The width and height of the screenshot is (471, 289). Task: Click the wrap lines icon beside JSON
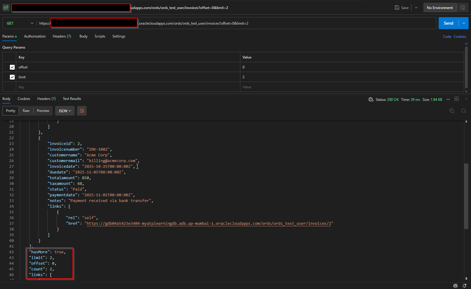(82, 111)
